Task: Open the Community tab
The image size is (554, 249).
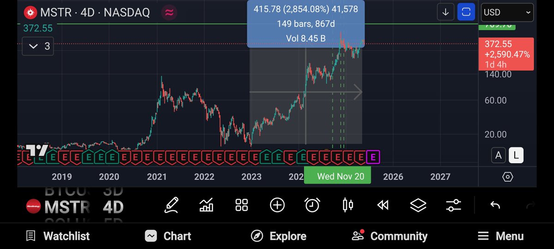Action: [x=389, y=236]
